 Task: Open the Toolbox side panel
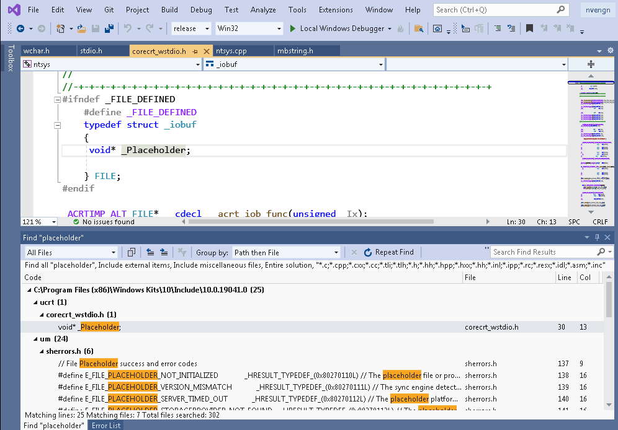pos(11,58)
